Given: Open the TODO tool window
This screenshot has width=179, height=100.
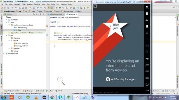Looking at the screenshot, I should 59,91.
